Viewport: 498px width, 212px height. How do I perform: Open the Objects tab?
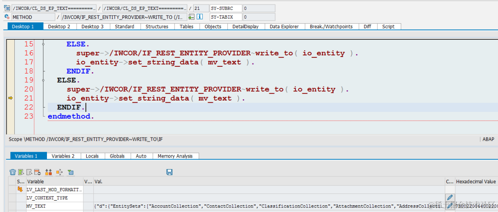coord(213,27)
